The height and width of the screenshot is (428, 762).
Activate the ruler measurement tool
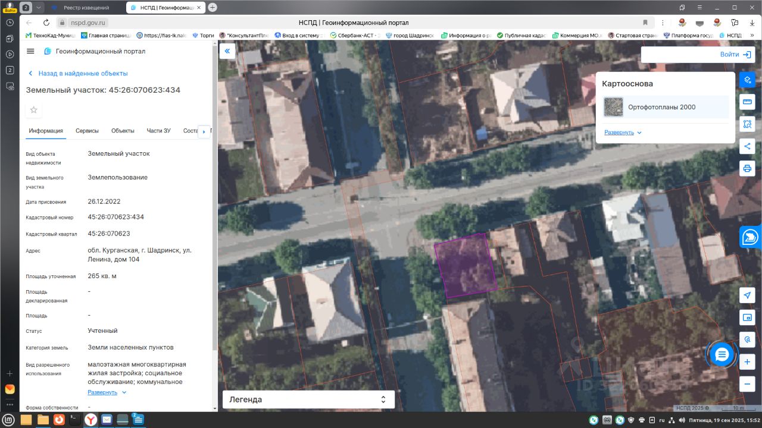tap(747, 102)
